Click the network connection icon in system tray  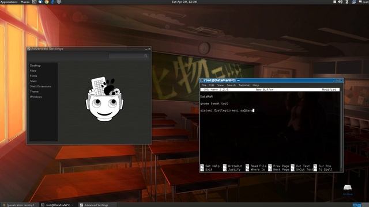353,2
